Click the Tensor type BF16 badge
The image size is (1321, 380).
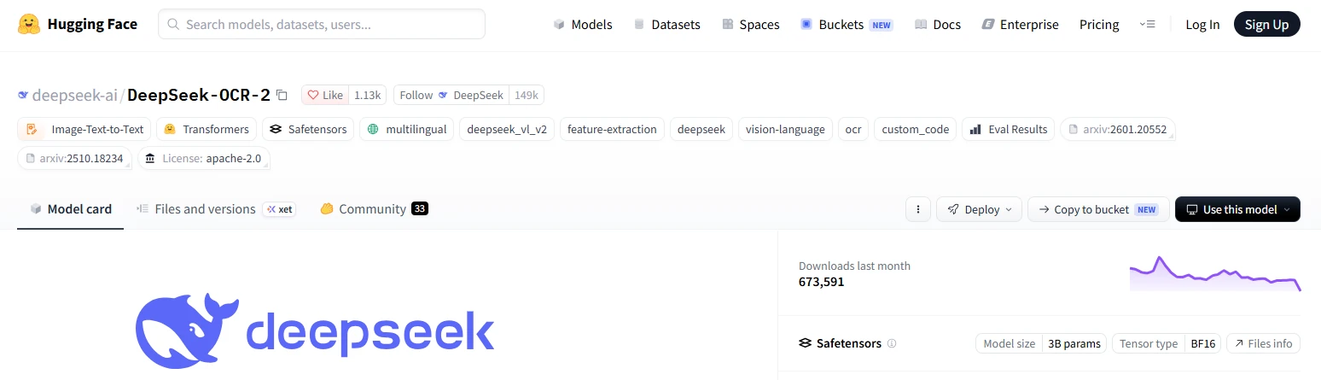tap(1167, 343)
